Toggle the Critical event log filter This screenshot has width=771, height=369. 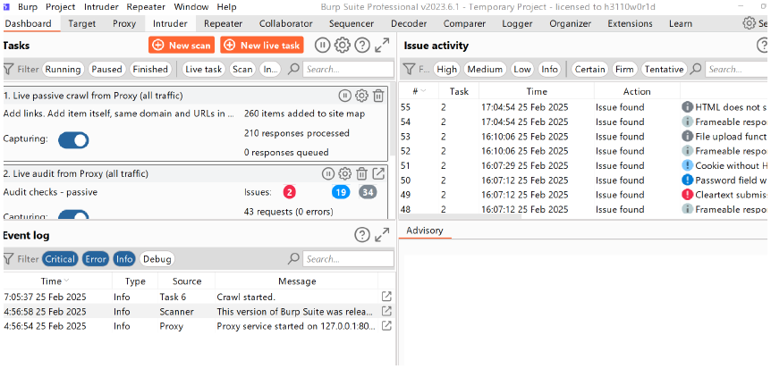60,259
